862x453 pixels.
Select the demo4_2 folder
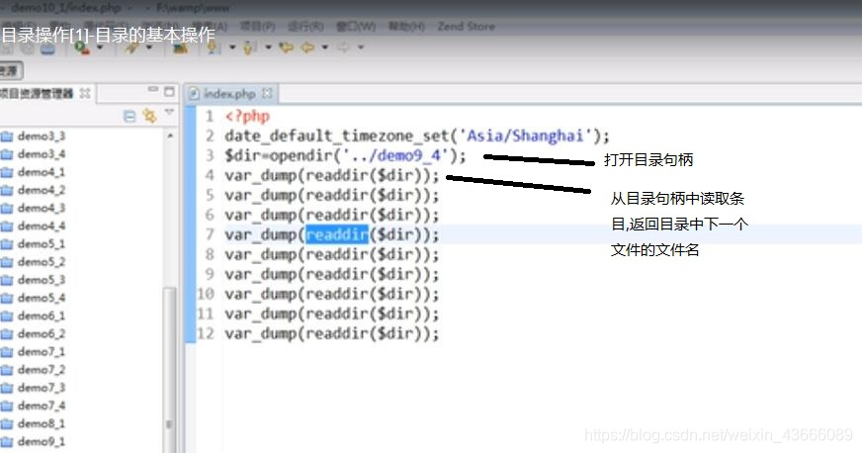pos(34,190)
